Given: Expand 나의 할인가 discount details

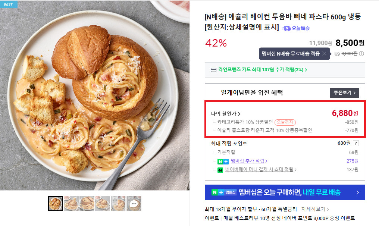Looking at the screenshot, I should pyautogui.click(x=226, y=114).
